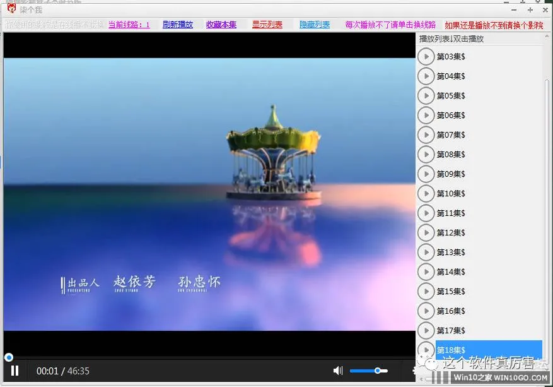Viewport: 553px width, 387px height.
Task: Play icon for 第03集$
Action: (426, 56)
